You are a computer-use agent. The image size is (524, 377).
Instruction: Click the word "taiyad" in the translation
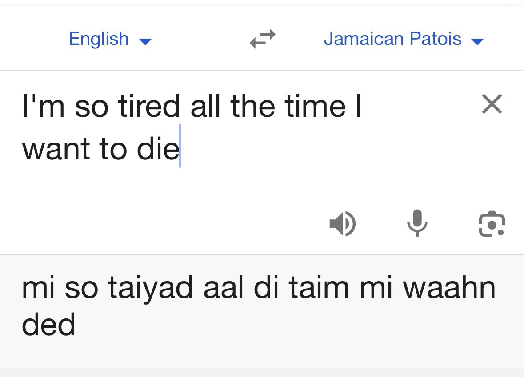click(150, 288)
